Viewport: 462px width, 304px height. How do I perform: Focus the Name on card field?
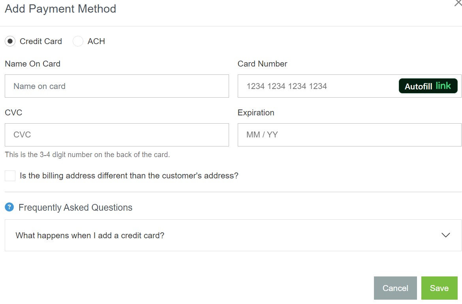116,86
